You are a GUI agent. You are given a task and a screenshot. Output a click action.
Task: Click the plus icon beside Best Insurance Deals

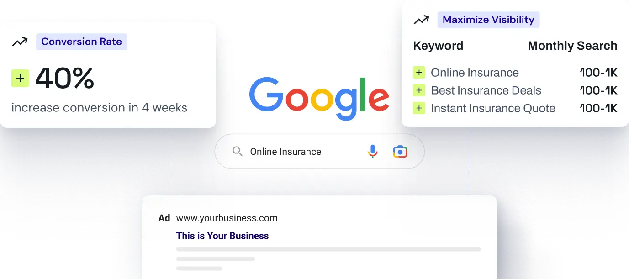[419, 90]
